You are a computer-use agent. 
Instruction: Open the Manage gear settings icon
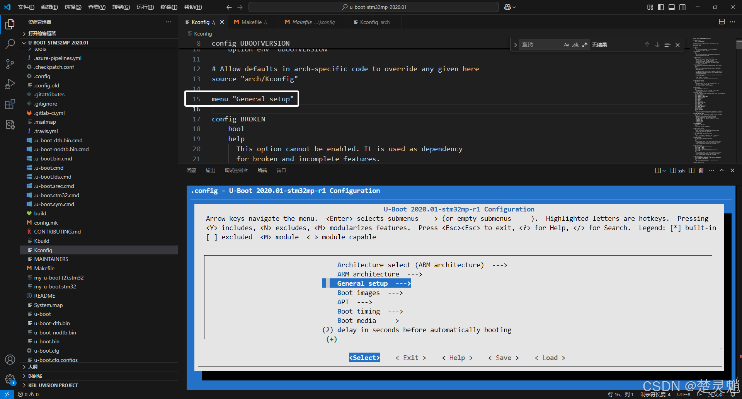point(10,379)
